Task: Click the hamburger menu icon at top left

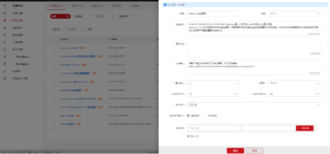Action: (5, 6)
